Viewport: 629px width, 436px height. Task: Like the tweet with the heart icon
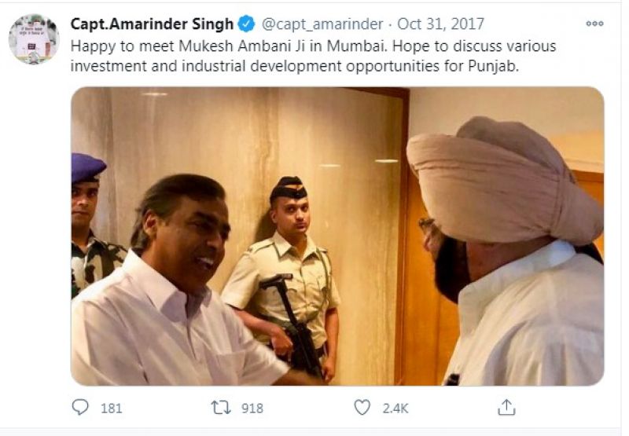(362, 407)
